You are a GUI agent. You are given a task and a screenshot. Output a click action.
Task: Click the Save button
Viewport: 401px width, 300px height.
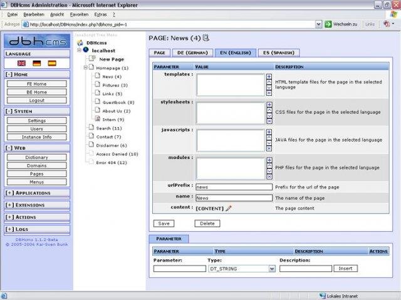coord(164,224)
